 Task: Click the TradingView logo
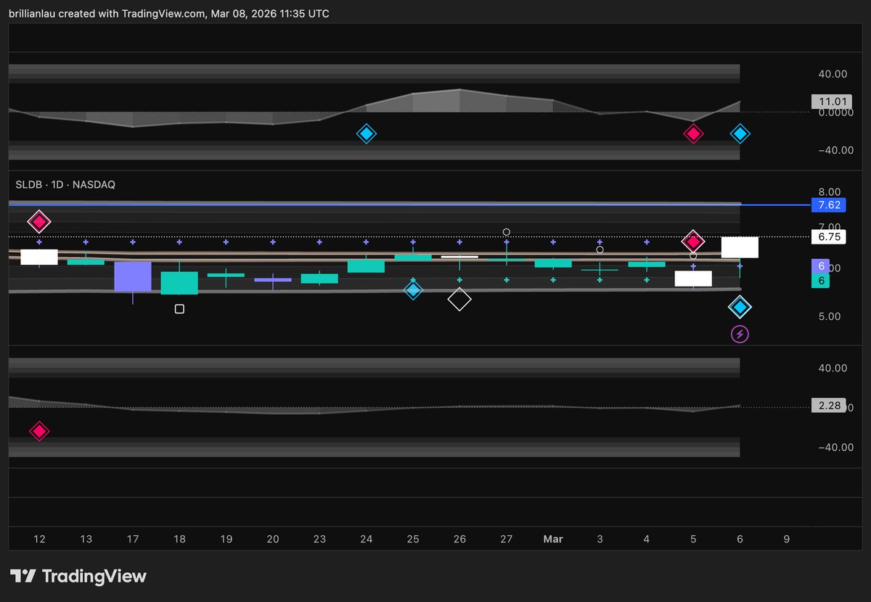point(78,577)
